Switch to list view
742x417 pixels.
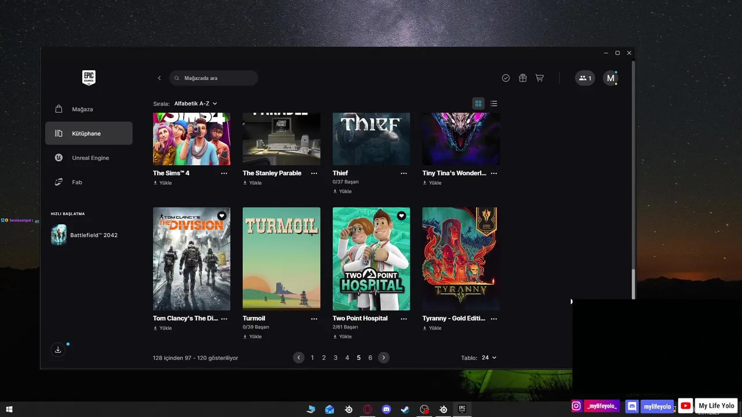[x=494, y=104]
